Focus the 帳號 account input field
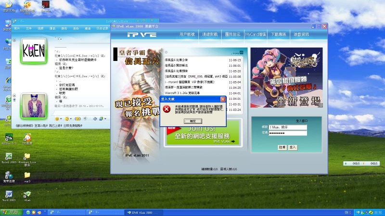The height and width of the screenshot is (216, 385). pos(288,127)
